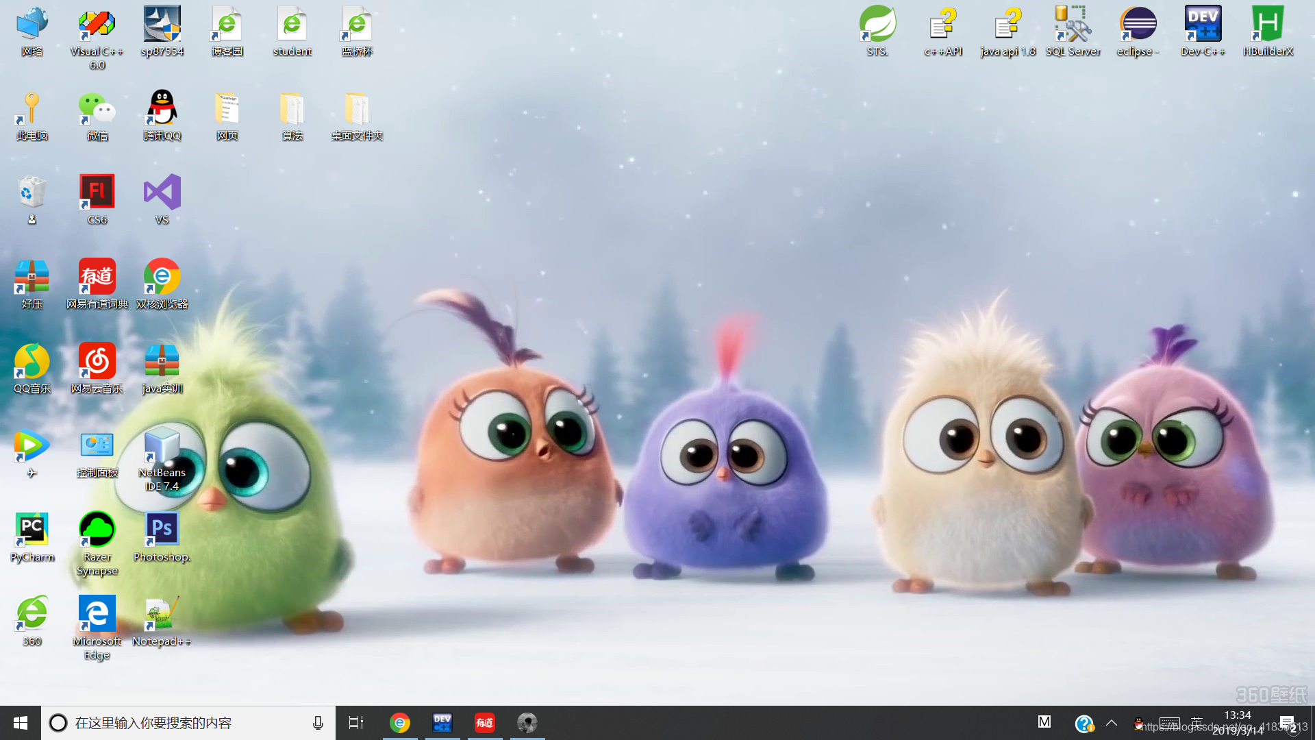1315x740 pixels.
Task: Launch Razer Synapse shortcut
Action: [97, 545]
